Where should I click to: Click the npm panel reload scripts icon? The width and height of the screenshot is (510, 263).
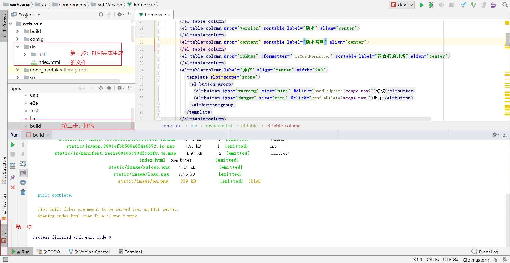(101, 88)
